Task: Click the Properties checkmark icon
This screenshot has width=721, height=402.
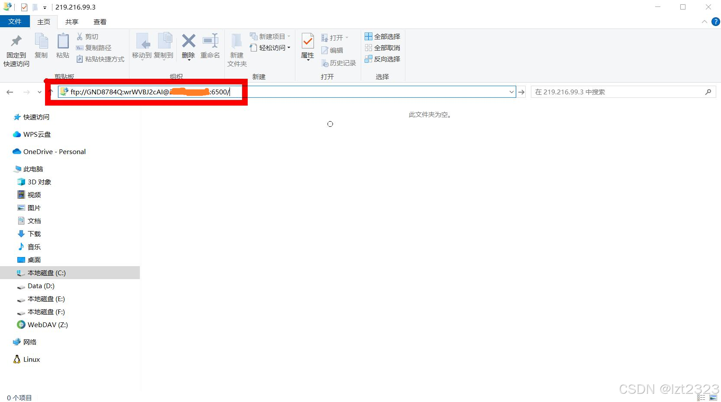Action: pos(307,41)
